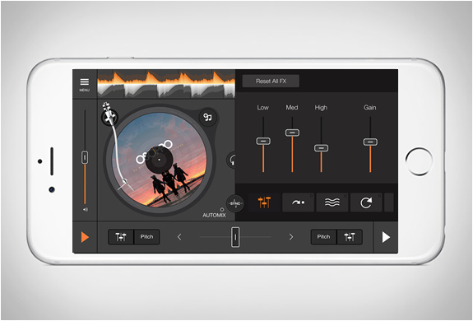473x321 pixels.
Task: Tap the SYNC button
Action: click(235, 203)
